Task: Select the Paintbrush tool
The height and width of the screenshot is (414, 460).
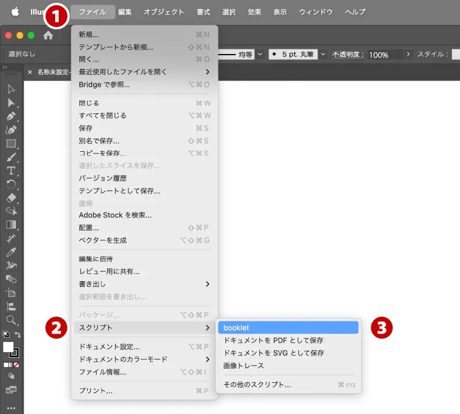Action: tap(11, 157)
